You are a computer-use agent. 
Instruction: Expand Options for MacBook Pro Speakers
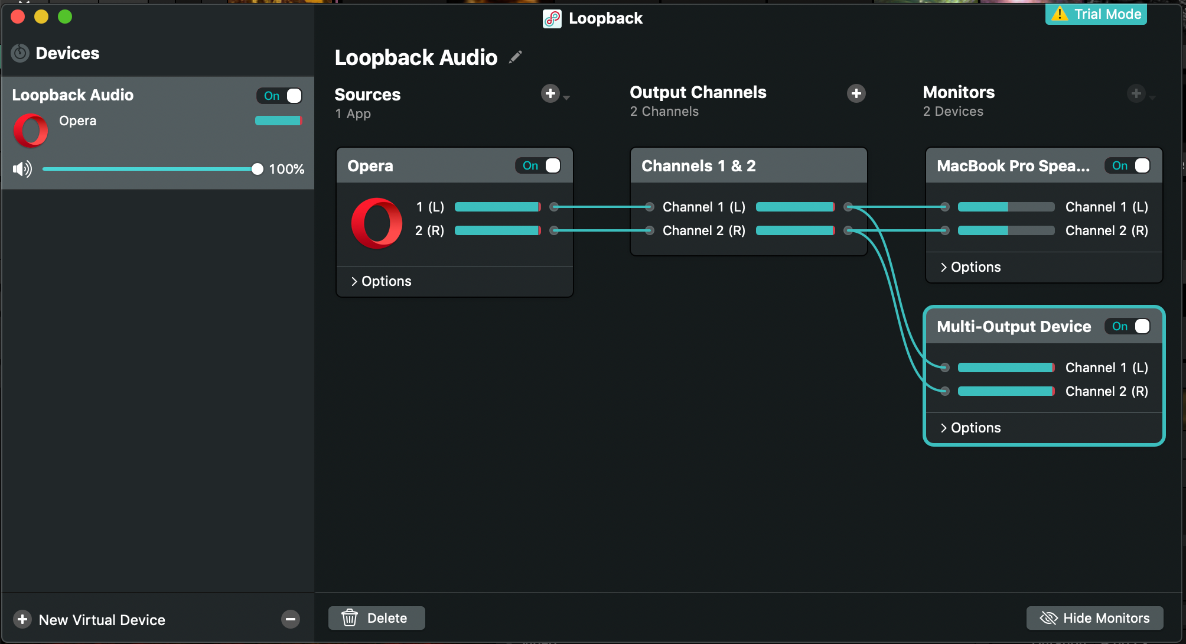coord(970,267)
